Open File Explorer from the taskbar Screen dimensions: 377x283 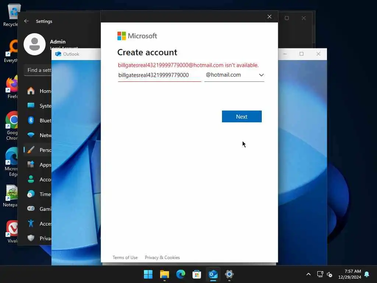point(165,274)
